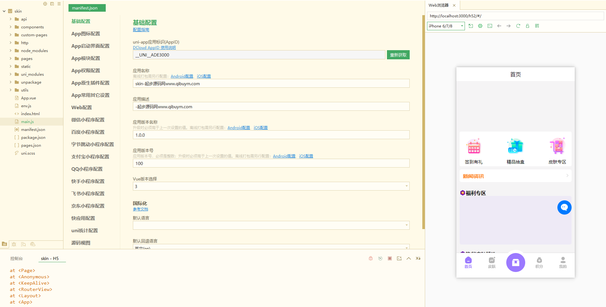Collapse the skin project root chevron
The width and height of the screenshot is (606, 307).
point(4,11)
